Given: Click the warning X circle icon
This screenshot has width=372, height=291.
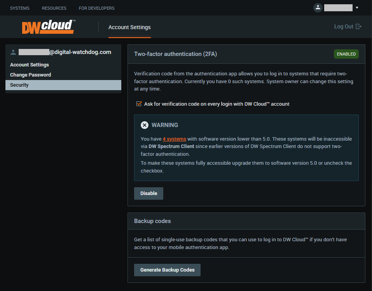Looking at the screenshot, I should pos(145,125).
